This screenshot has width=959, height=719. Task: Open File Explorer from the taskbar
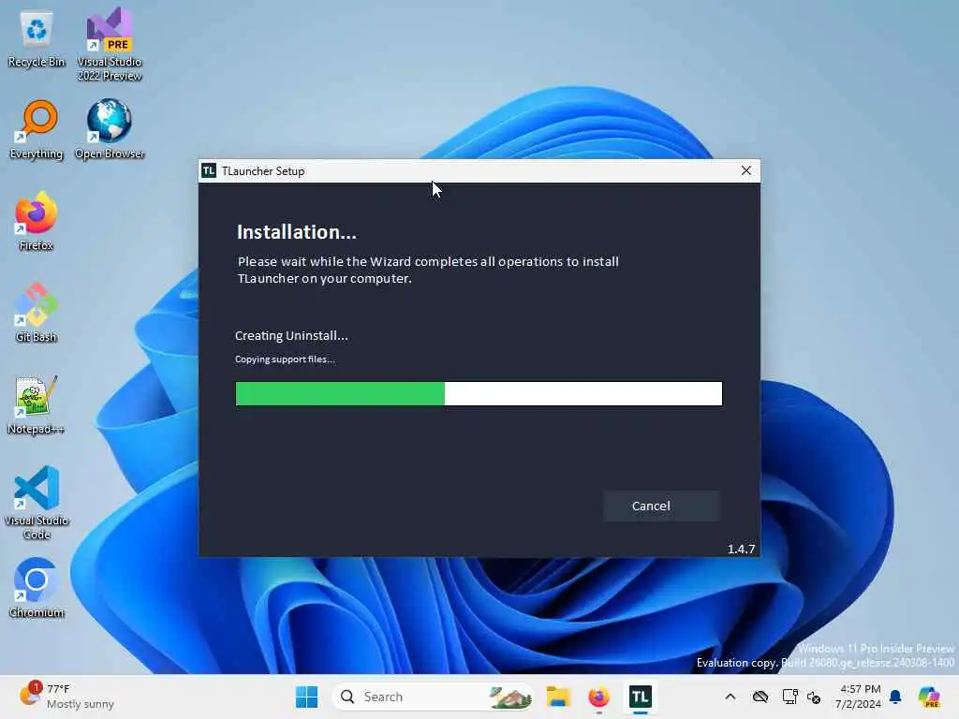coord(558,697)
